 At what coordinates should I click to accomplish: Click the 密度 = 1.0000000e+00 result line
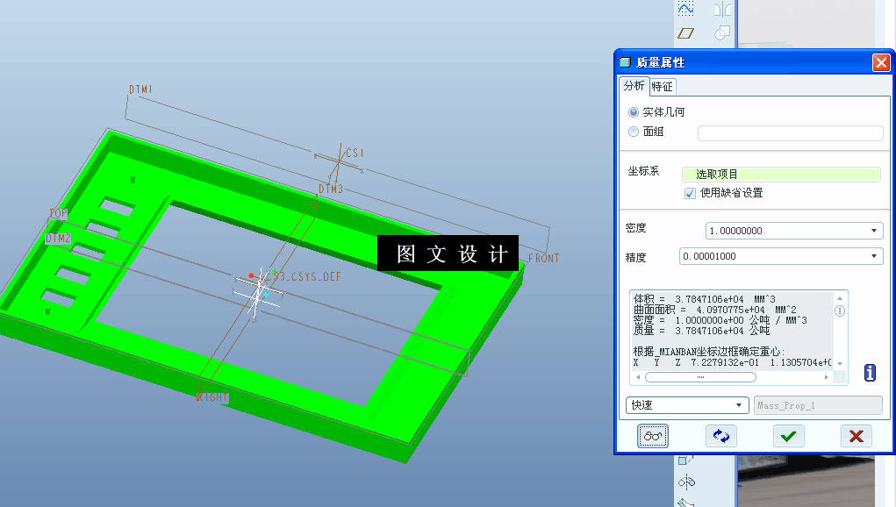point(720,320)
